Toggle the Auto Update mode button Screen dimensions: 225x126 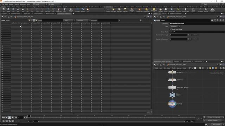coord(217,125)
